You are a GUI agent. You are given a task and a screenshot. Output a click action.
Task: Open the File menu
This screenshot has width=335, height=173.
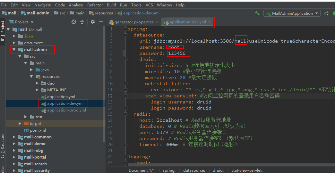pyautogui.click(x=4, y=5)
